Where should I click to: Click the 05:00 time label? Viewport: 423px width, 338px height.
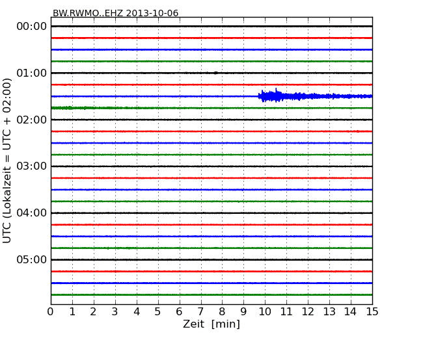[32, 259]
